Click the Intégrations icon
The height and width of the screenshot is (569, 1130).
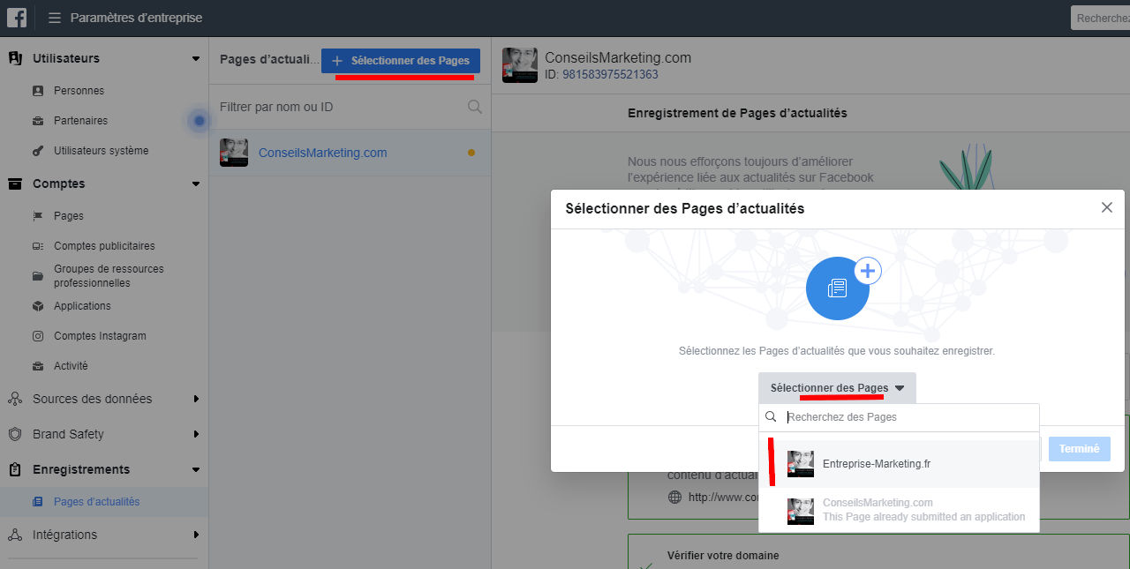tap(15, 535)
